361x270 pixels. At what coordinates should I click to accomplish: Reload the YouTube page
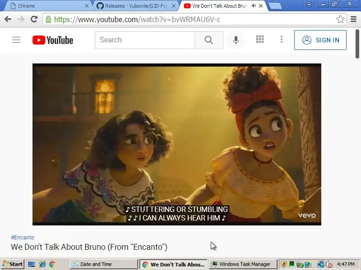[x=34, y=19]
